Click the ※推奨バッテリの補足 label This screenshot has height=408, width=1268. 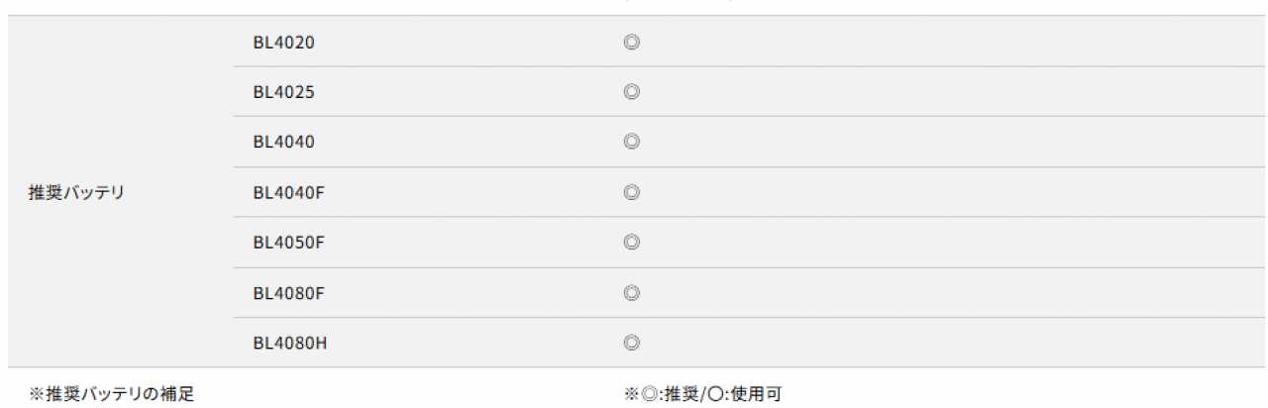pyautogui.click(x=111, y=394)
